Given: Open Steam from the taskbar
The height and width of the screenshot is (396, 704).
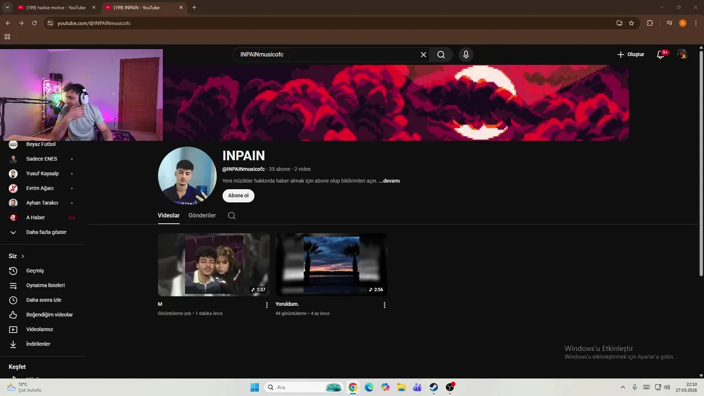Looking at the screenshot, I should point(434,387).
